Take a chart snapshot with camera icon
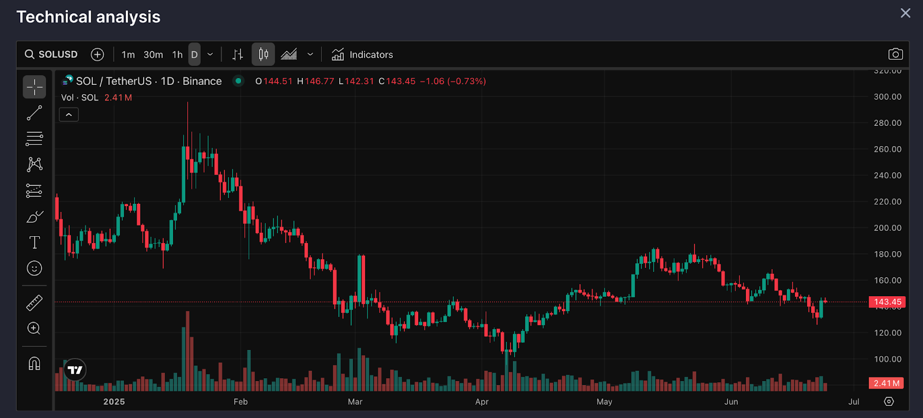 pos(895,54)
